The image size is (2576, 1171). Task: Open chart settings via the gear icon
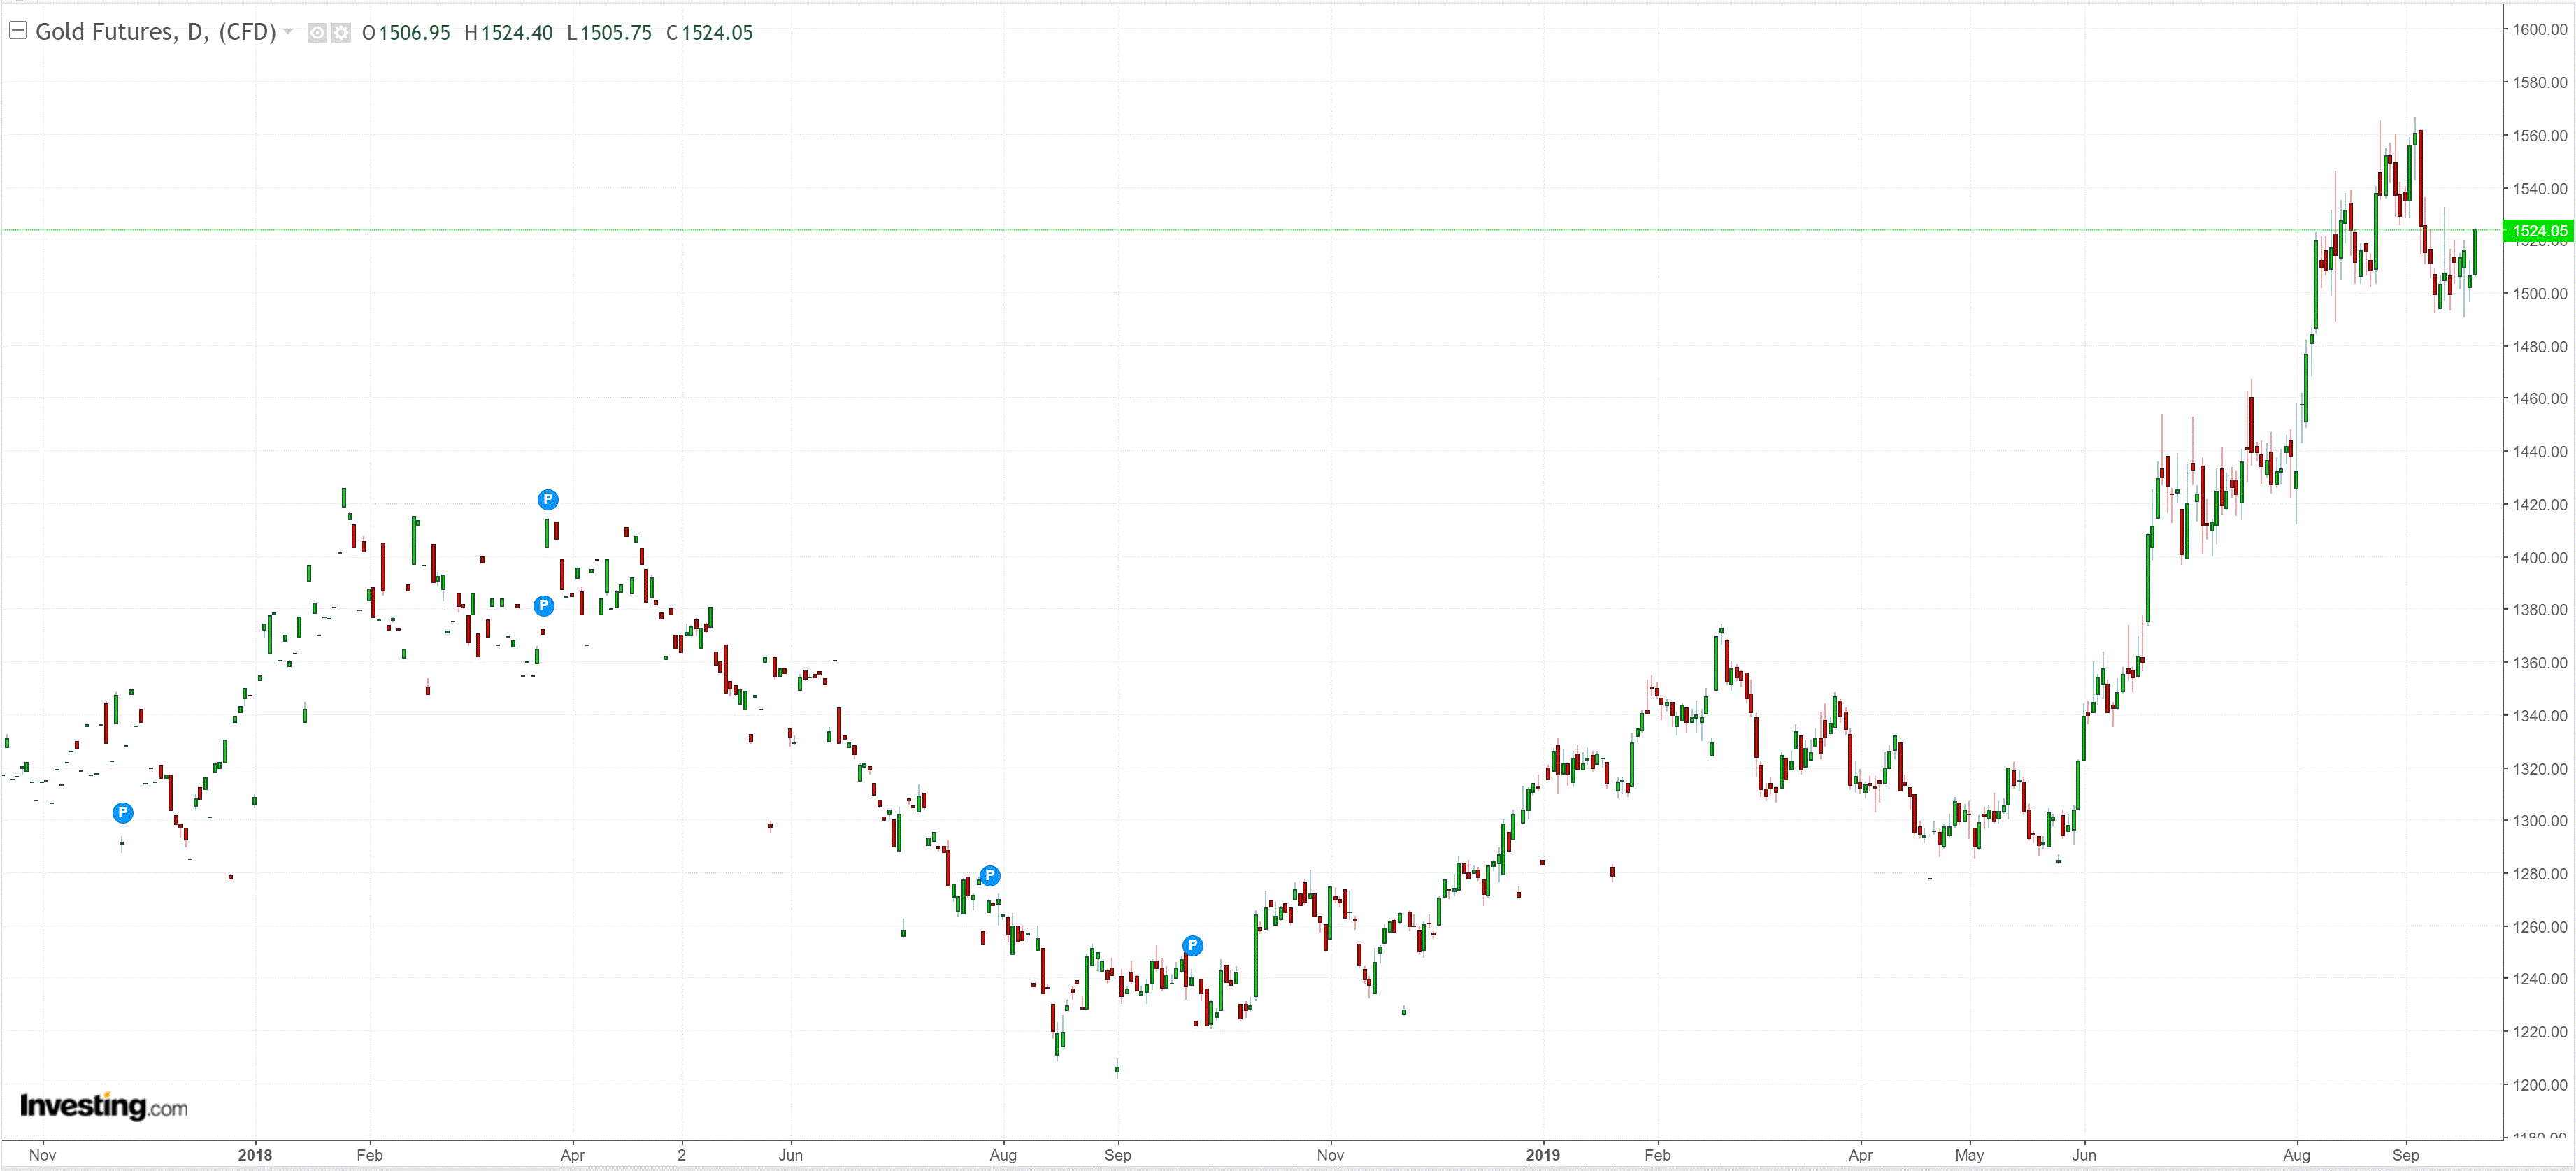(x=341, y=33)
